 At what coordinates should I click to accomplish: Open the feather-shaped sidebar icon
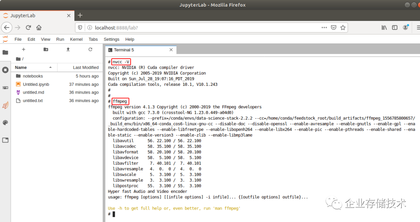(5, 106)
